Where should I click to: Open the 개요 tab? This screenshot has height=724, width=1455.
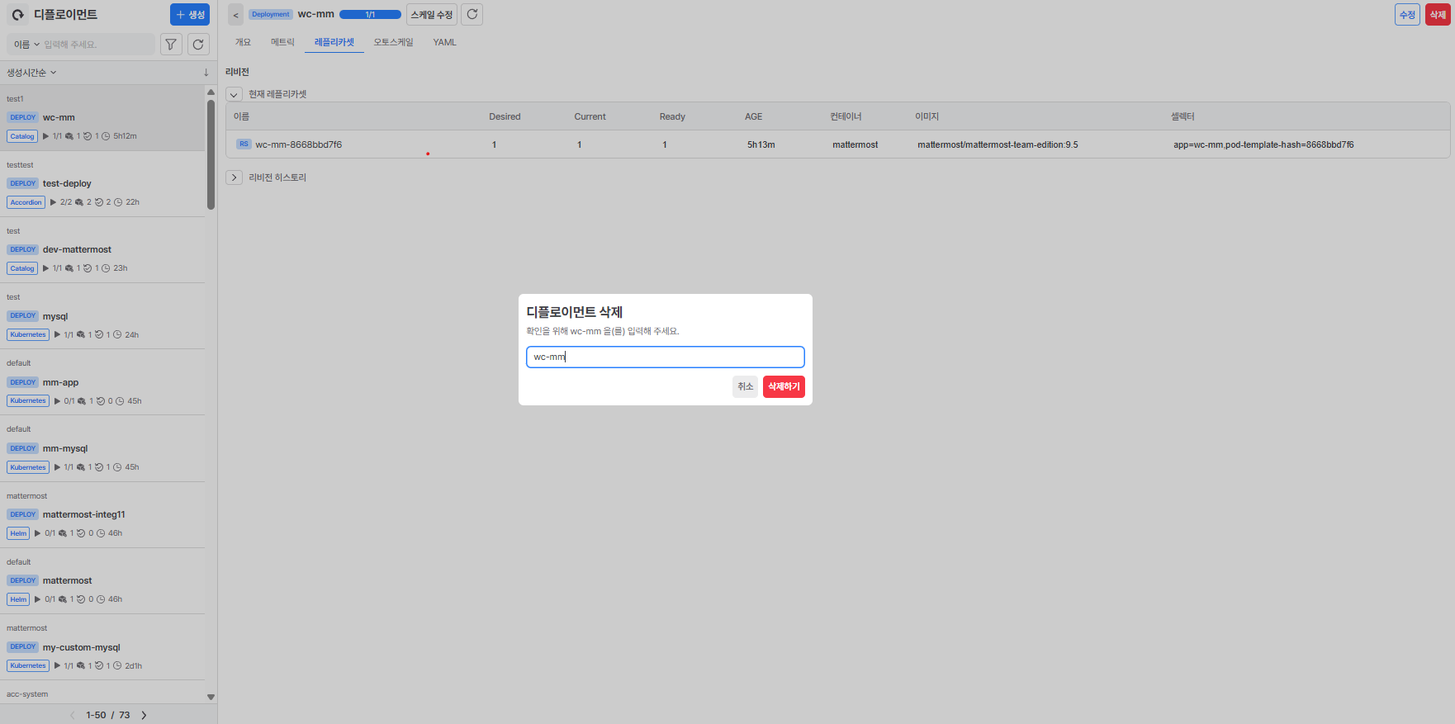[243, 42]
